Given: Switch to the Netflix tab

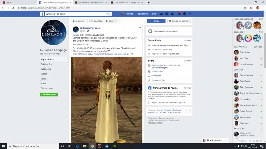Looking at the screenshot, I should (x=19, y=3).
